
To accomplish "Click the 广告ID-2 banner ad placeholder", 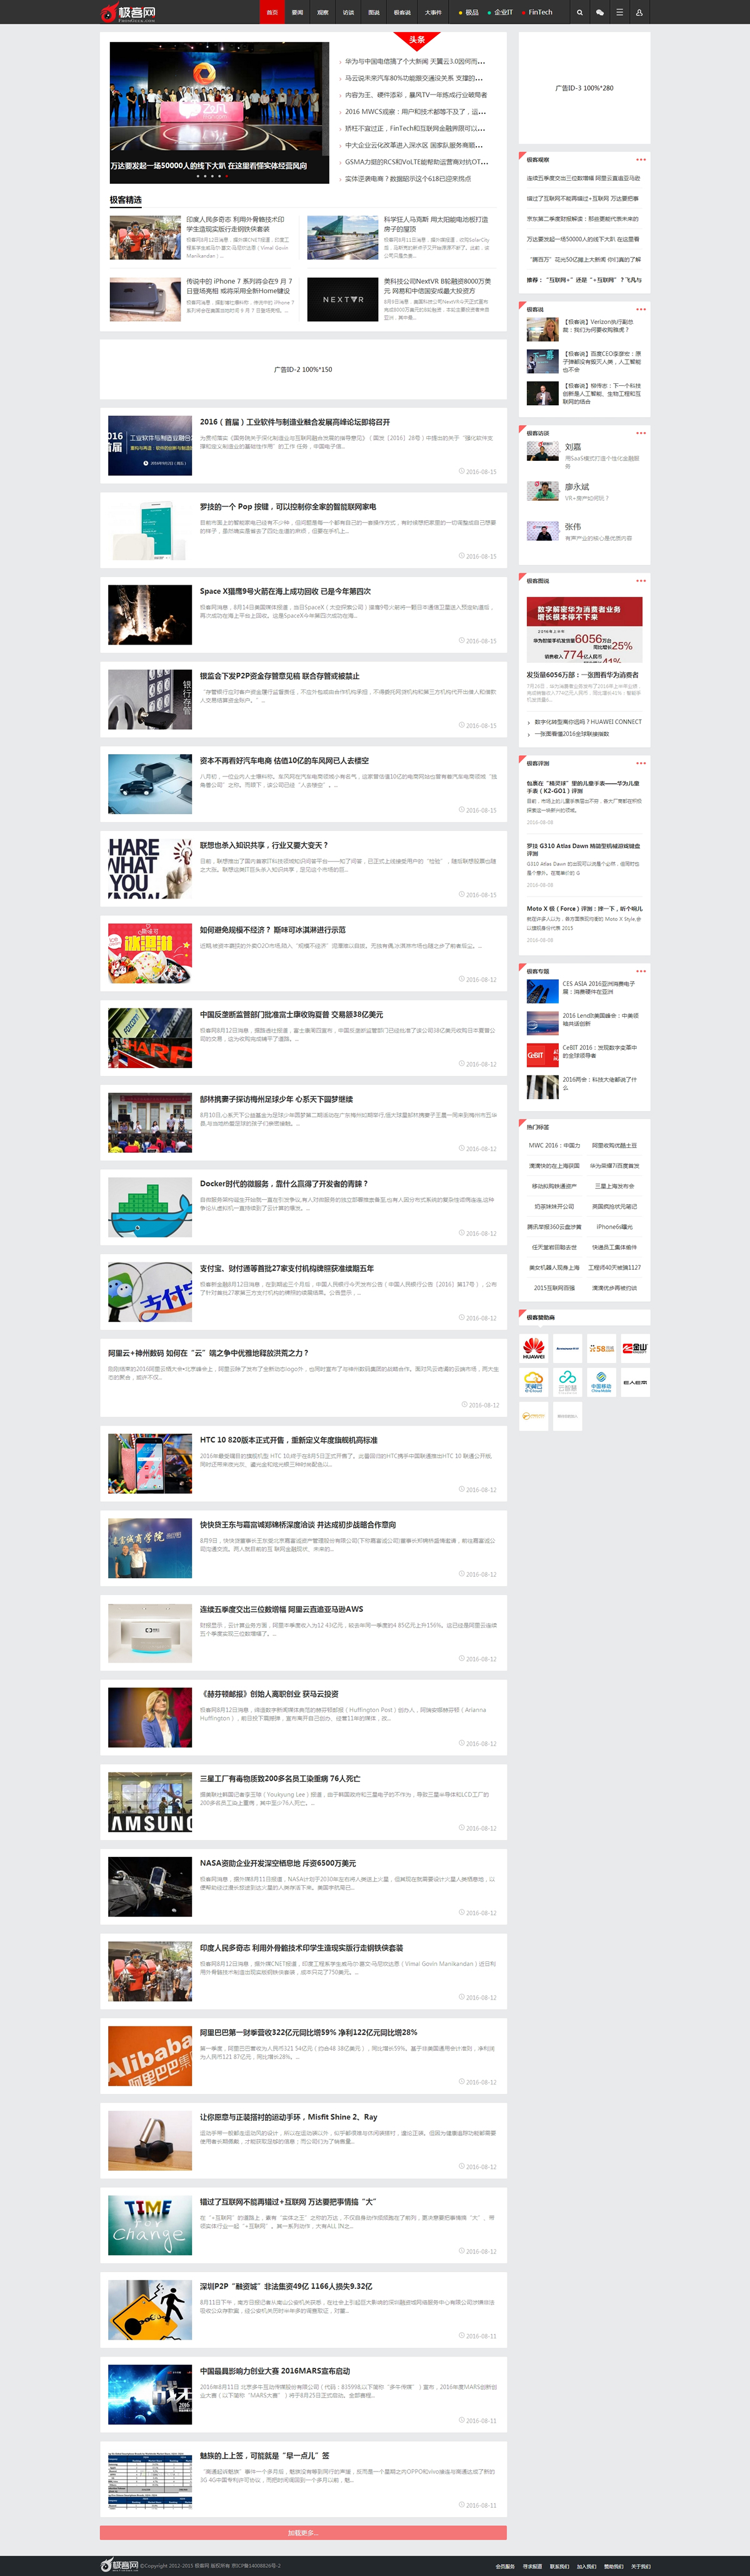I will click(303, 369).
